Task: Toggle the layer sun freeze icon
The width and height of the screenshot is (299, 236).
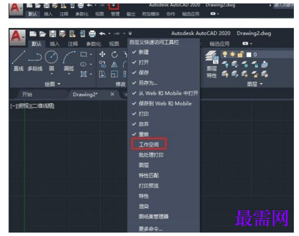Action: [232, 55]
